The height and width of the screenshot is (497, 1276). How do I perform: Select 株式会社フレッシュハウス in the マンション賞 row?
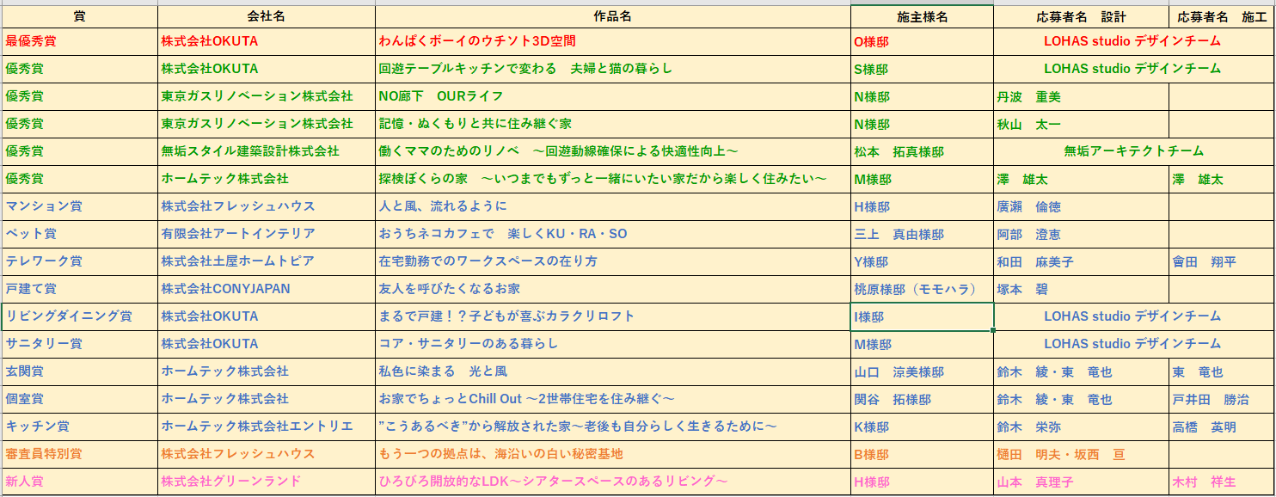point(267,206)
